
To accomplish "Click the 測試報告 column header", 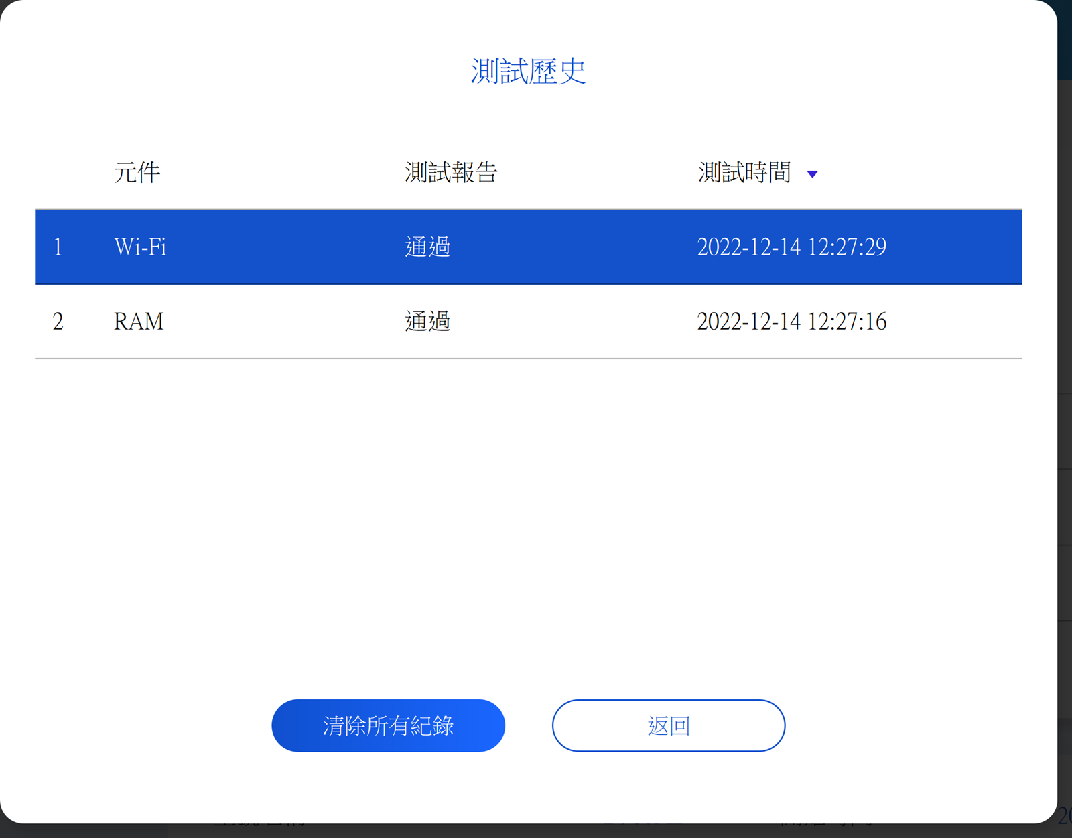I will pyautogui.click(x=451, y=173).
